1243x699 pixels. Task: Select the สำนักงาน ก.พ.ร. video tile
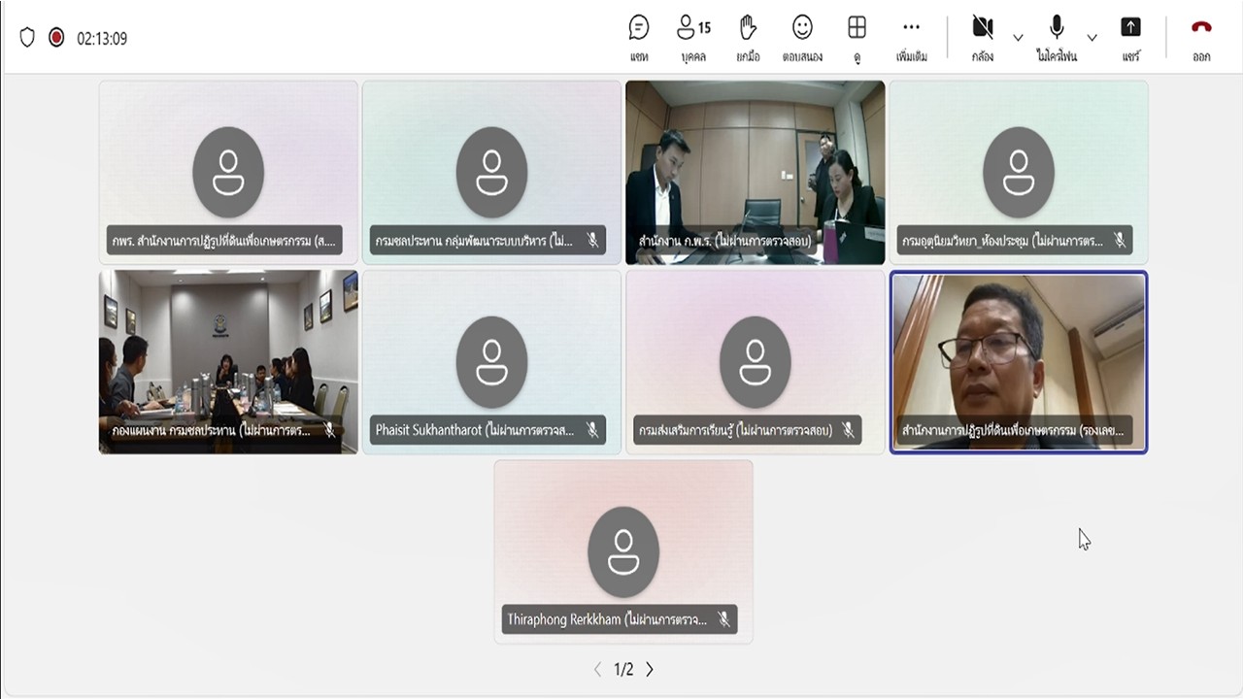pyautogui.click(x=755, y=172)
